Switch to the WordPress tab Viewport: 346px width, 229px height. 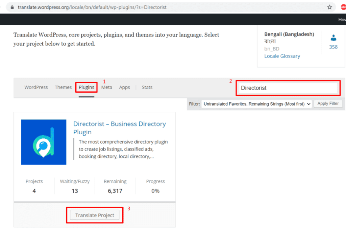click(36, 87)
